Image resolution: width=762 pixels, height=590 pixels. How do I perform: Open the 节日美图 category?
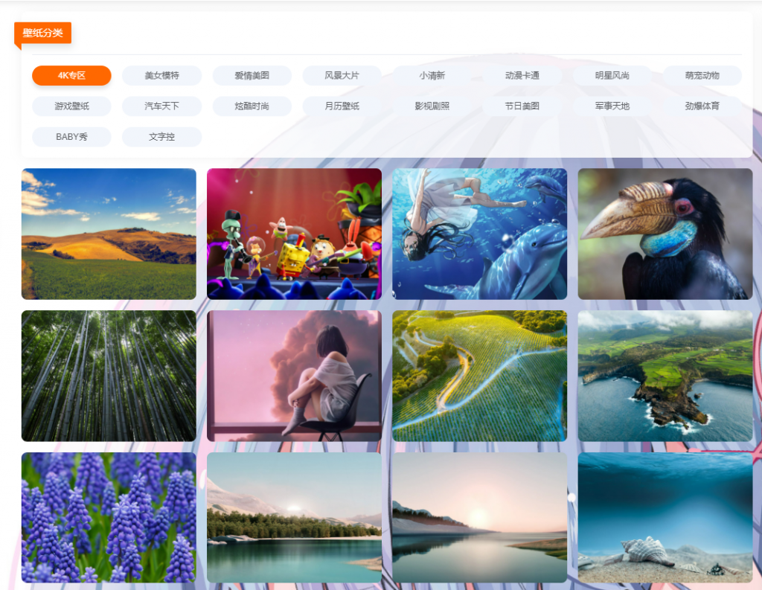[x=522, y=106]
